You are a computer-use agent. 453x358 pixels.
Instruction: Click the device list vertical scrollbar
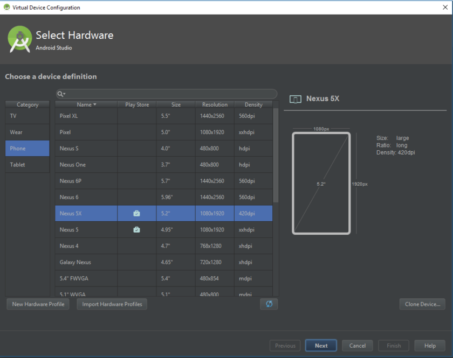[x=276, y=156]
